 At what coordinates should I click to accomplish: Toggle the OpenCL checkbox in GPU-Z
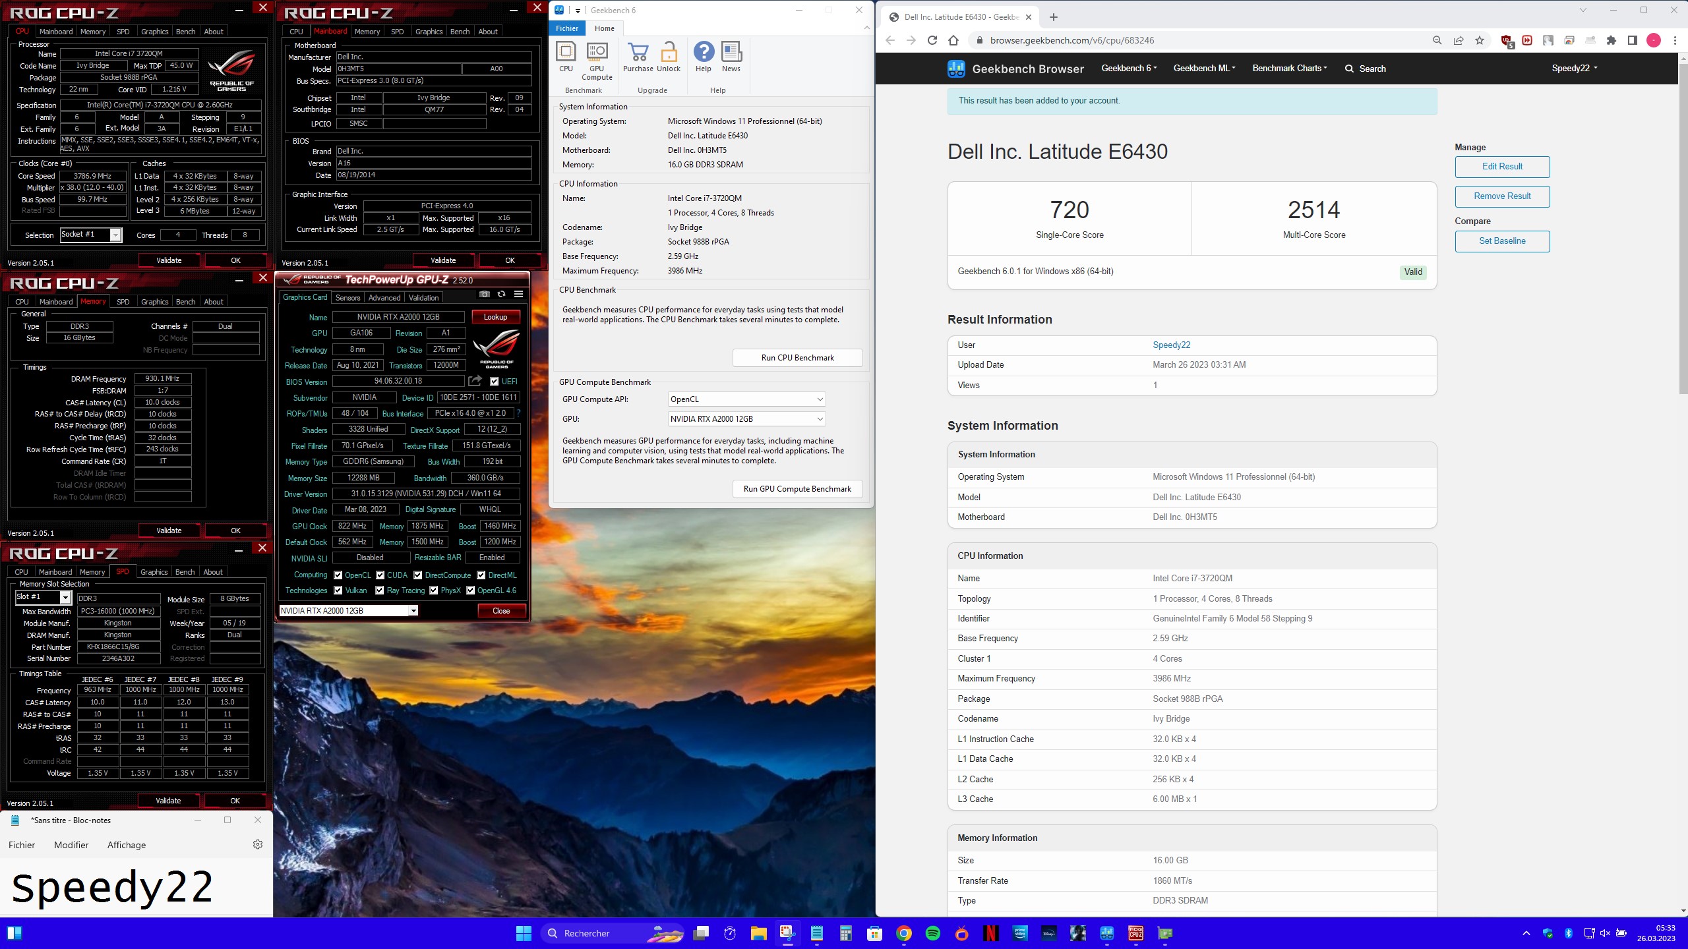pos(338,575)
